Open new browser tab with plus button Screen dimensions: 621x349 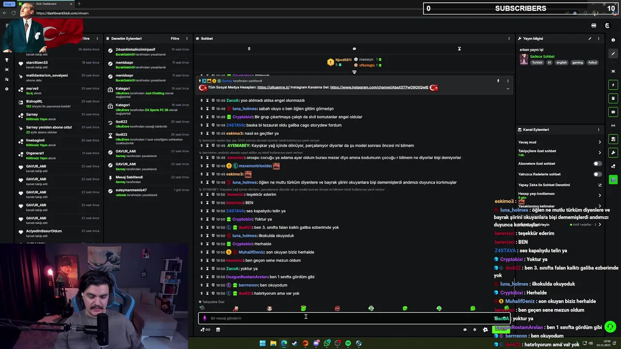(x=79, y=4)
